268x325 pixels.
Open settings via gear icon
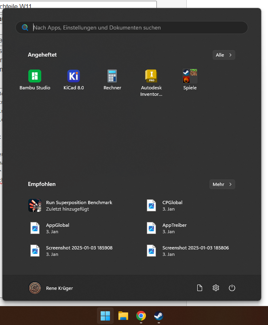coord(216,288)
